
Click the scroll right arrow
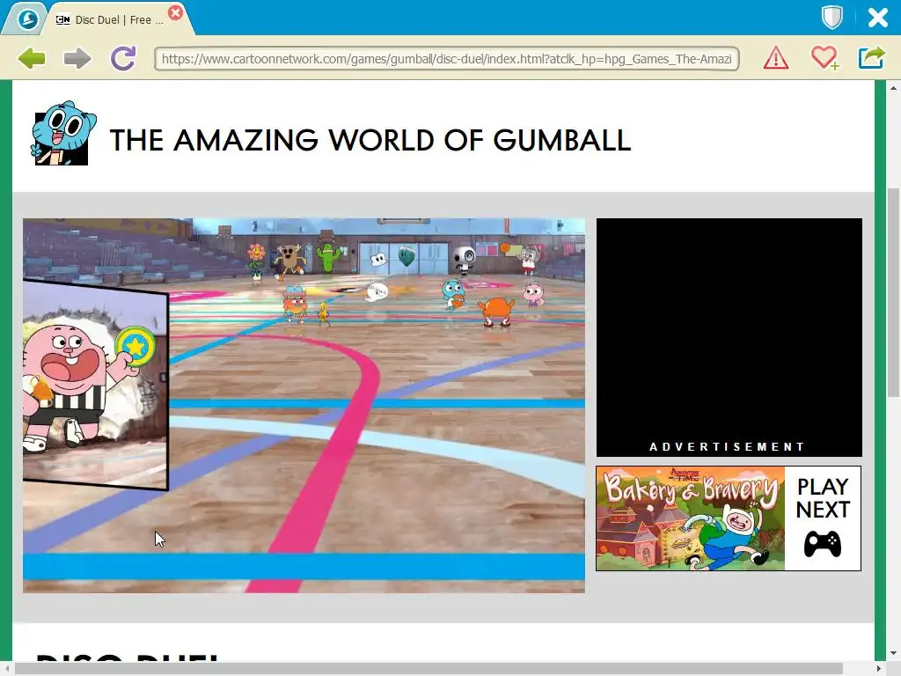point(879,669)
